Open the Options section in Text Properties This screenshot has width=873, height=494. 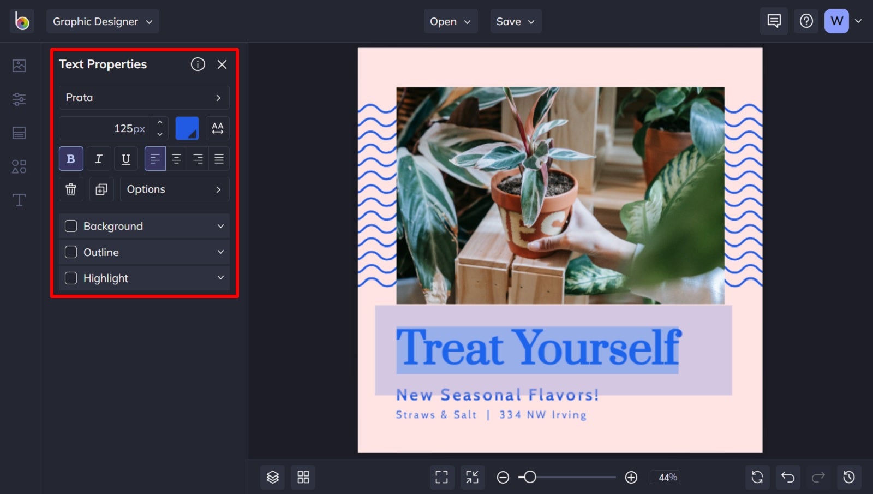pos(174,189)
